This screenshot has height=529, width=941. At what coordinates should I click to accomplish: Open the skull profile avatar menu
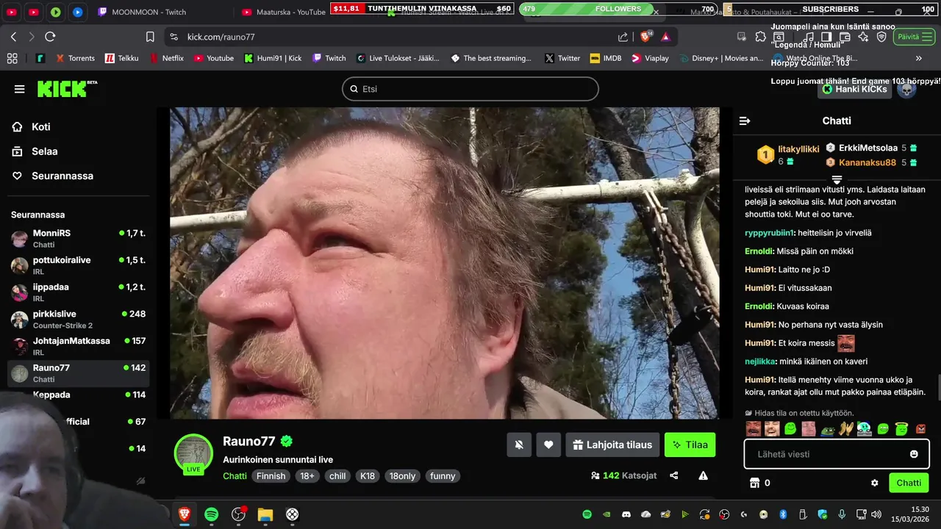(906, 89)
